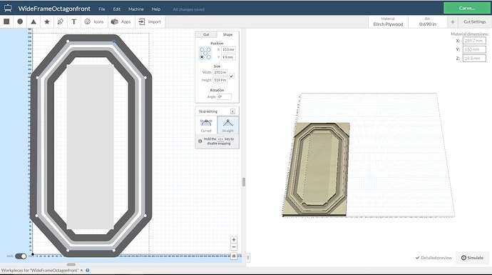Select the triangle shape tool
This screenshot has width=492, height=275.
pos(34,21)
